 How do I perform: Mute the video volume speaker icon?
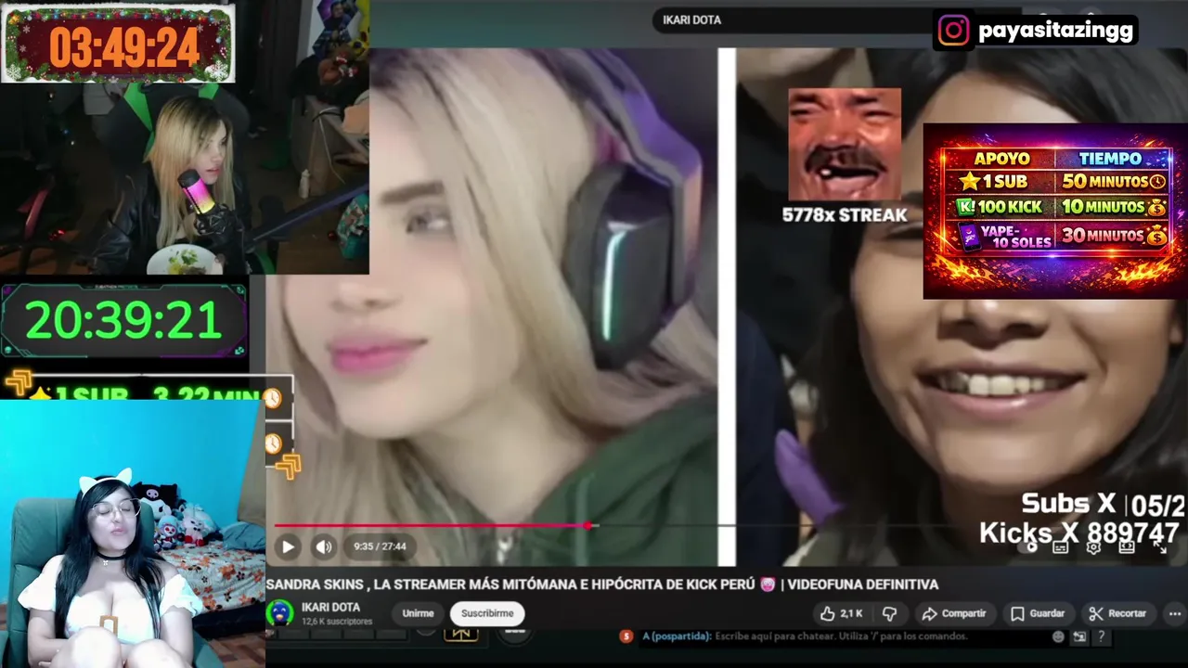pyautogui.click(x=323, y=546)
